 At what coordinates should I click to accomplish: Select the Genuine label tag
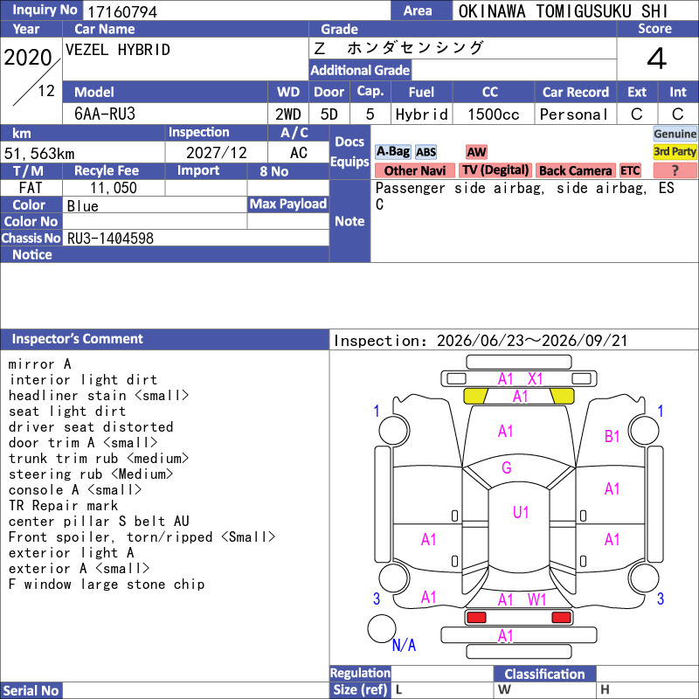(675, 134)
